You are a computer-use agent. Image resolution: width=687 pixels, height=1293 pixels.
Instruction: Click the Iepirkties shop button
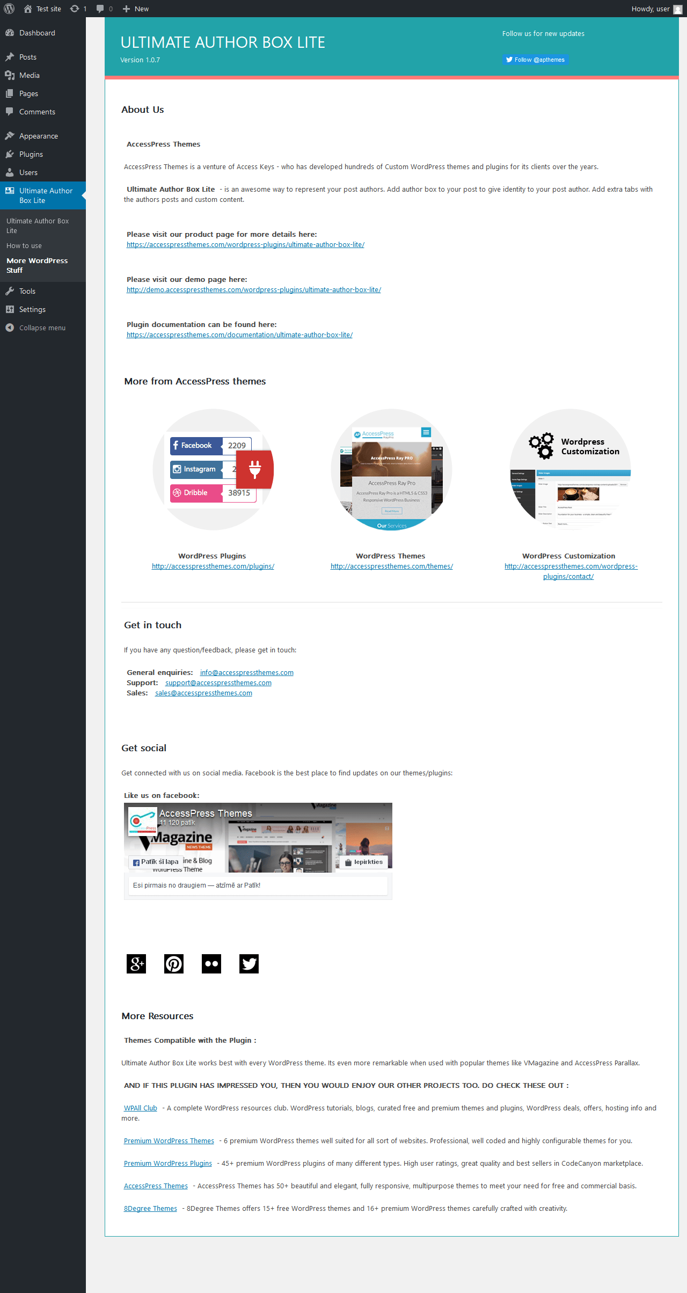point(364,862)
